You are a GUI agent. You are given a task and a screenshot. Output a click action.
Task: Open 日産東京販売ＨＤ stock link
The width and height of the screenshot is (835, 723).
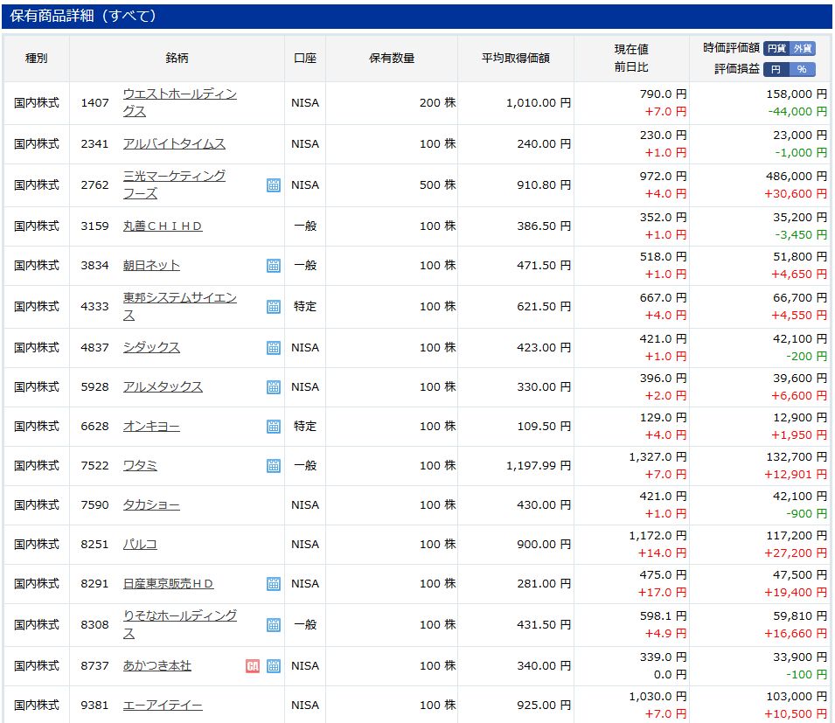(168, 583)
